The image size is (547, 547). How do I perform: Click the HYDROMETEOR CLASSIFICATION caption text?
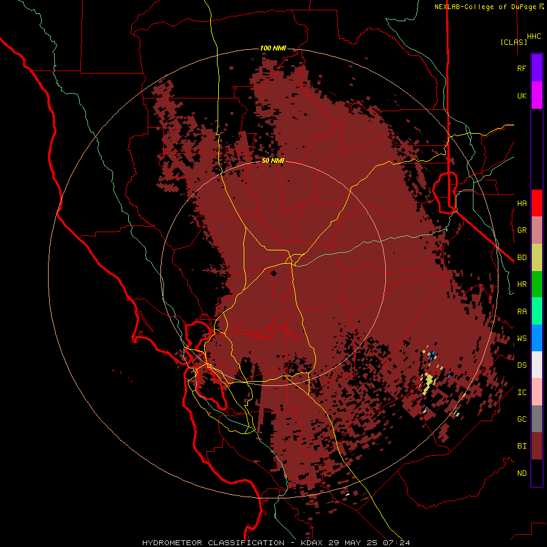tap(213, 543)
